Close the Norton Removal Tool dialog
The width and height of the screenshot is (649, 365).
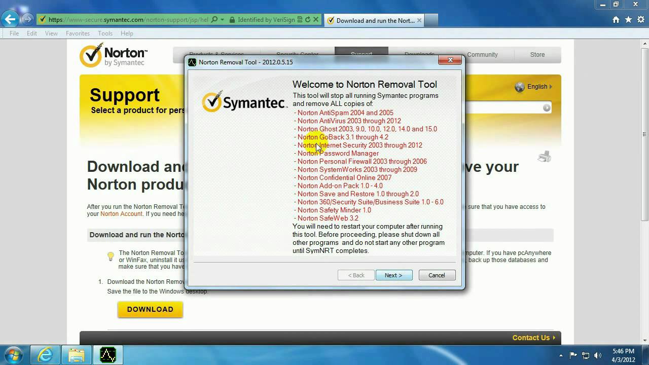450,60
